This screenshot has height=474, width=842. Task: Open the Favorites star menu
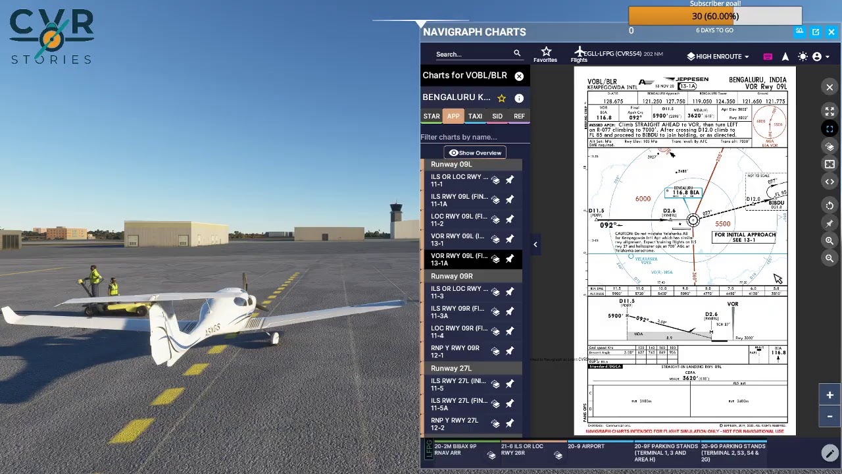click(545, 55)
